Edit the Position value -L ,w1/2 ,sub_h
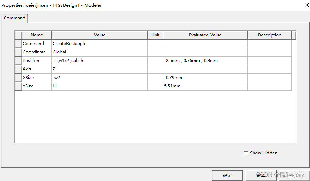Image resolution: width=310 pixels, height=181 pixels. pos(100,61)
